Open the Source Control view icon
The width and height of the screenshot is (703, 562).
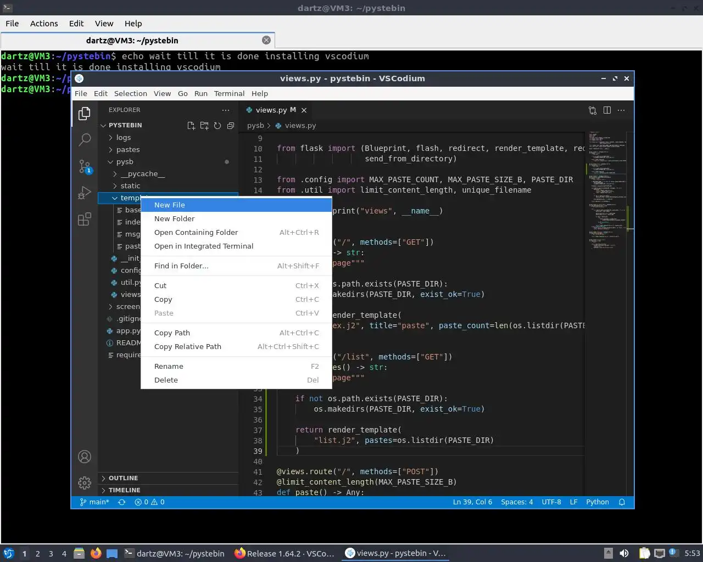[85, 166]
